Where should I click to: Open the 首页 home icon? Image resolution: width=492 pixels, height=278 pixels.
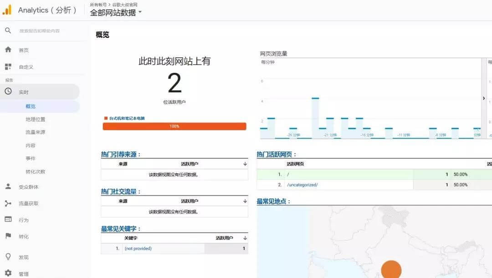tap(8, 50)
